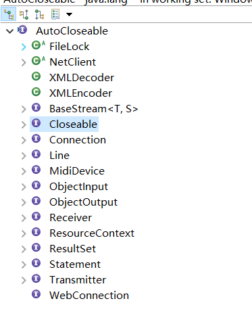Show the Supertype Hierarchy

coord(24,14)
